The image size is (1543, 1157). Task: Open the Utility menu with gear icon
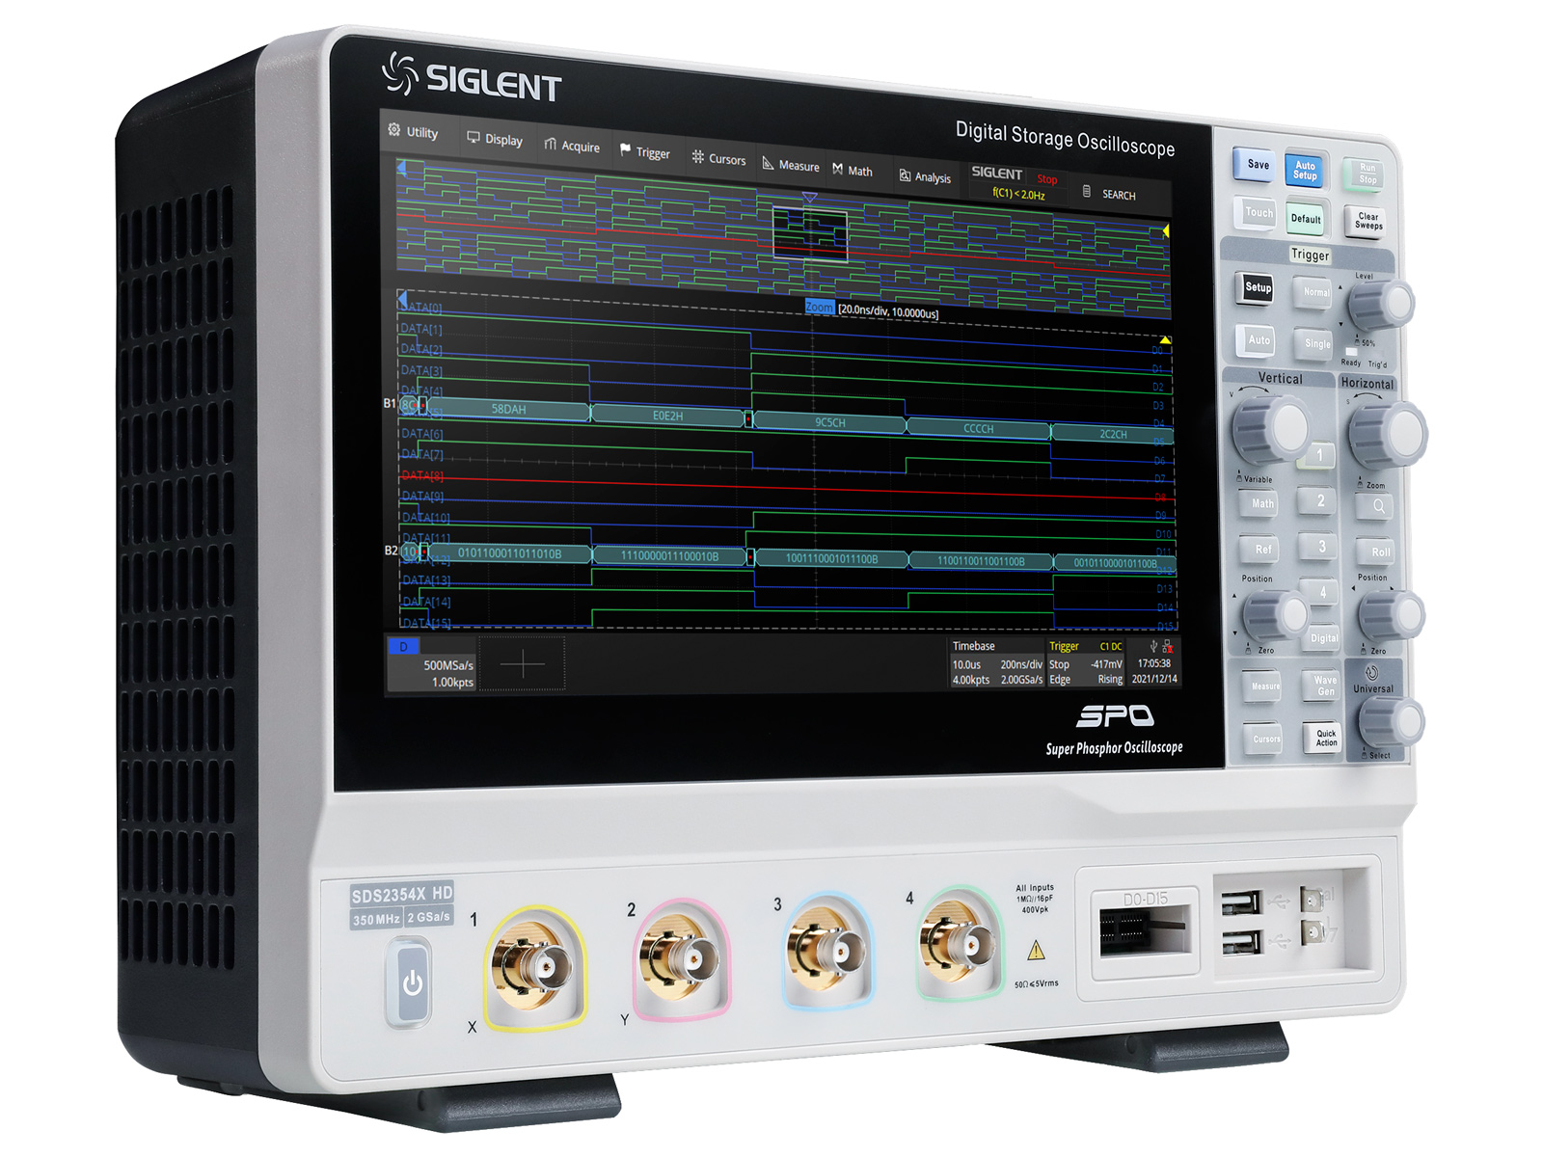coord(414,132)
